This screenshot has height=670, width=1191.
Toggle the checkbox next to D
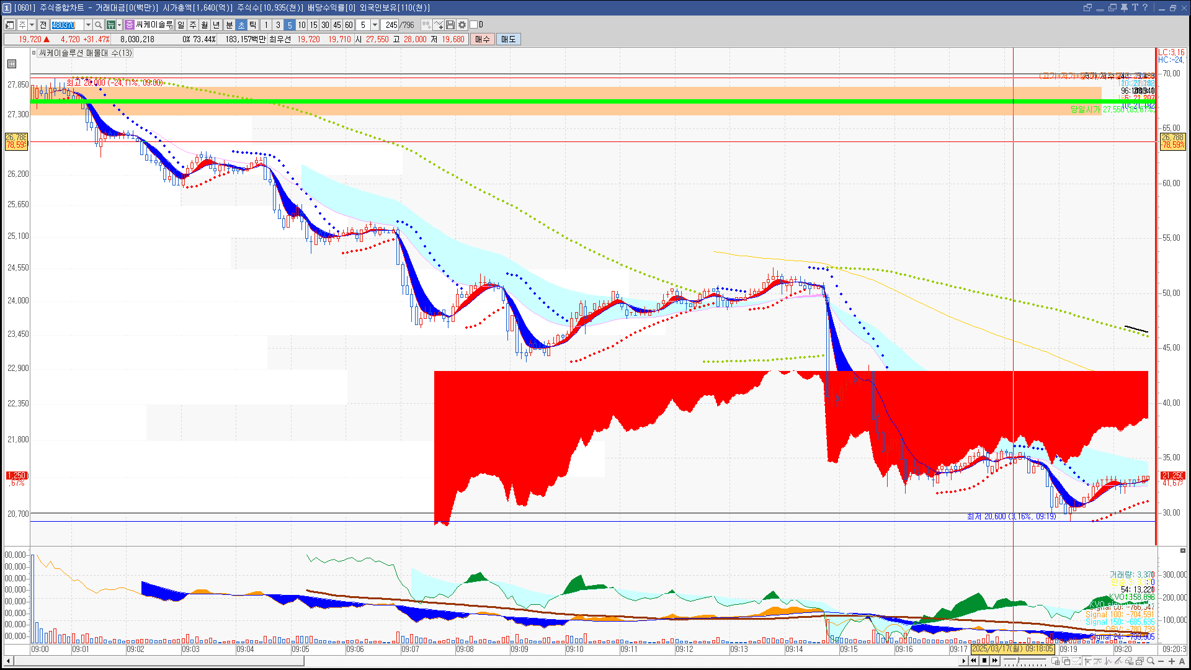tap(474, 25)
